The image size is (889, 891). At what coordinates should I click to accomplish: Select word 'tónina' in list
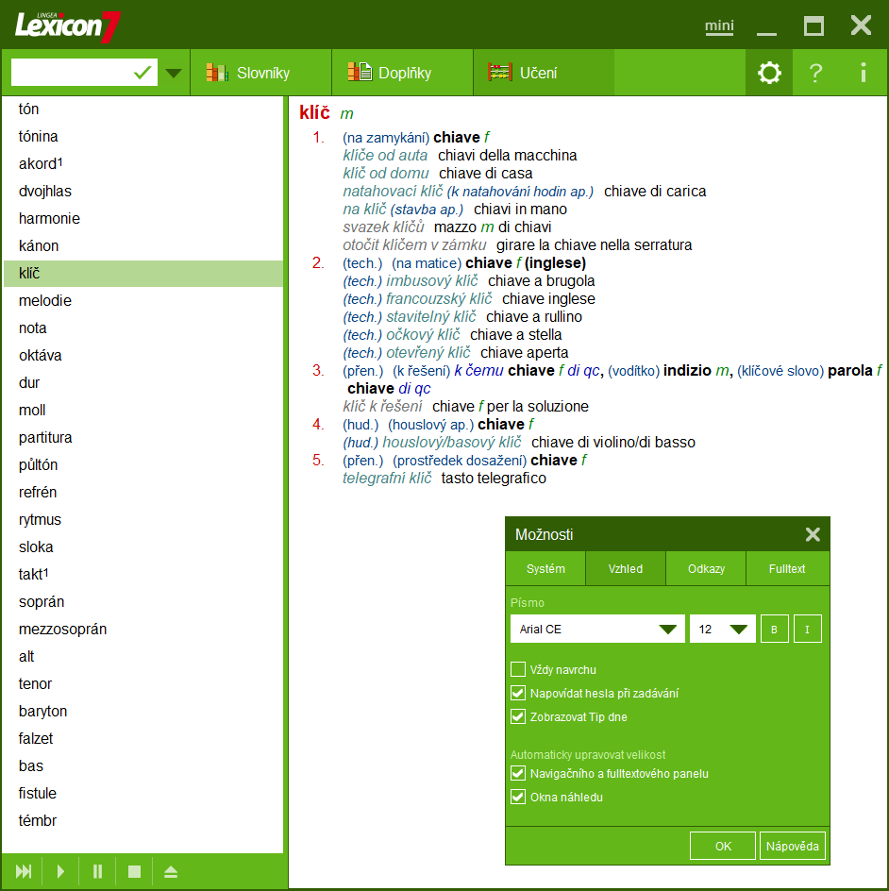[x=143, y=136]
